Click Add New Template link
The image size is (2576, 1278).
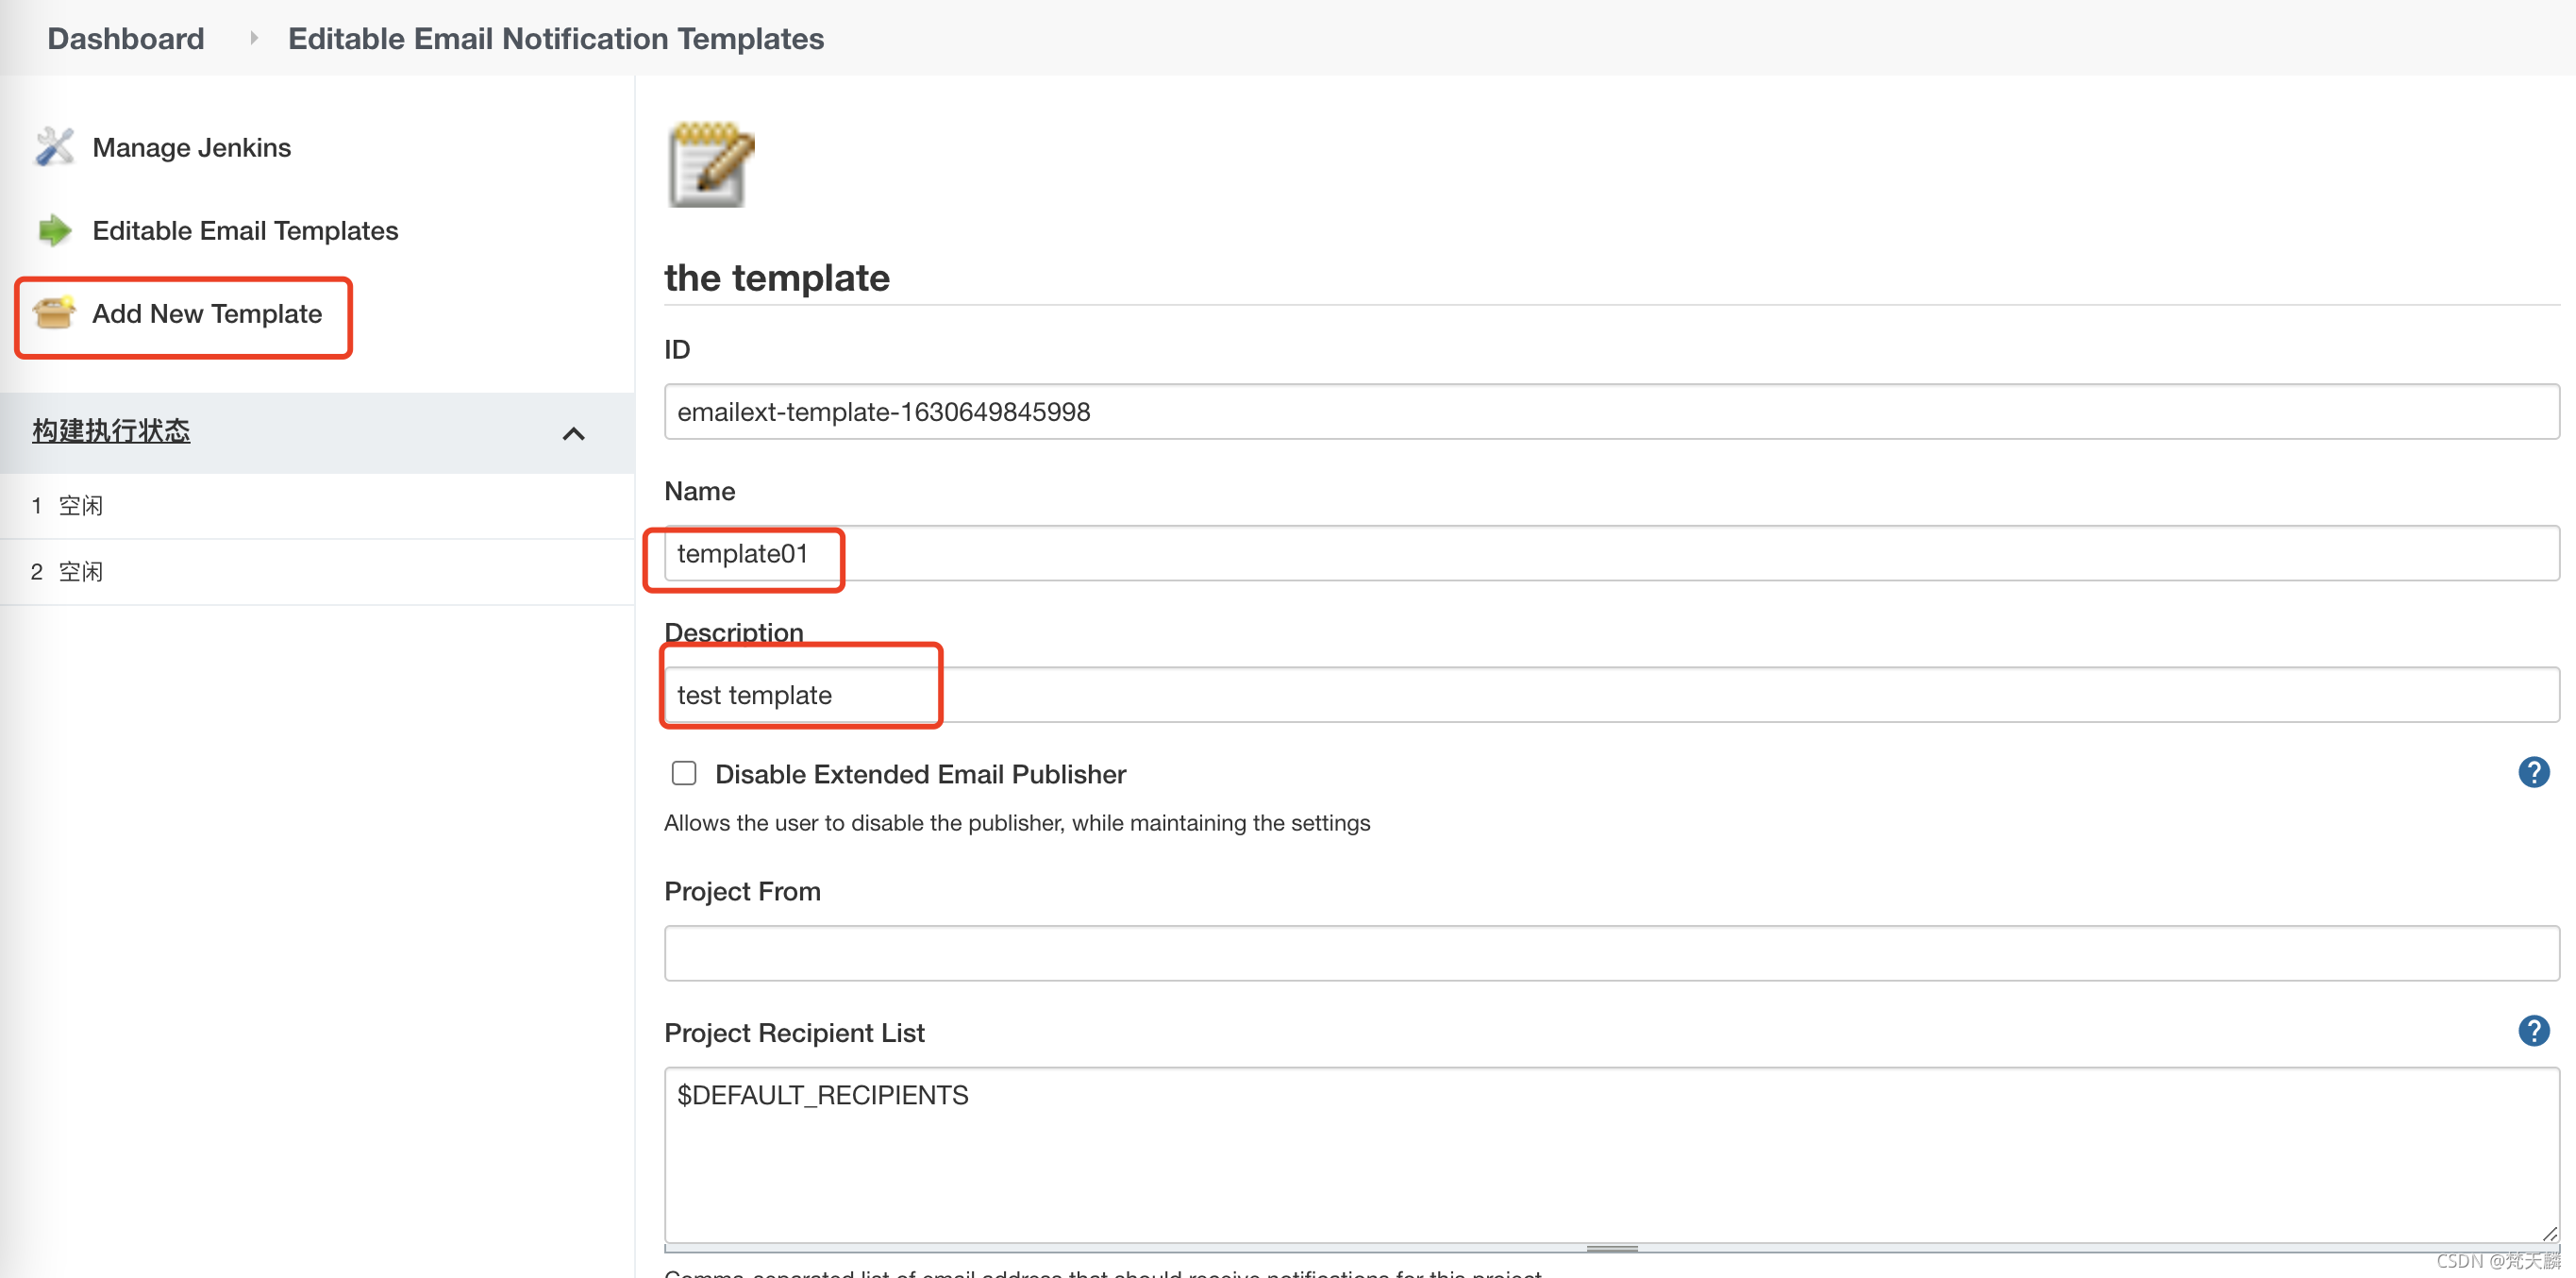207,313
